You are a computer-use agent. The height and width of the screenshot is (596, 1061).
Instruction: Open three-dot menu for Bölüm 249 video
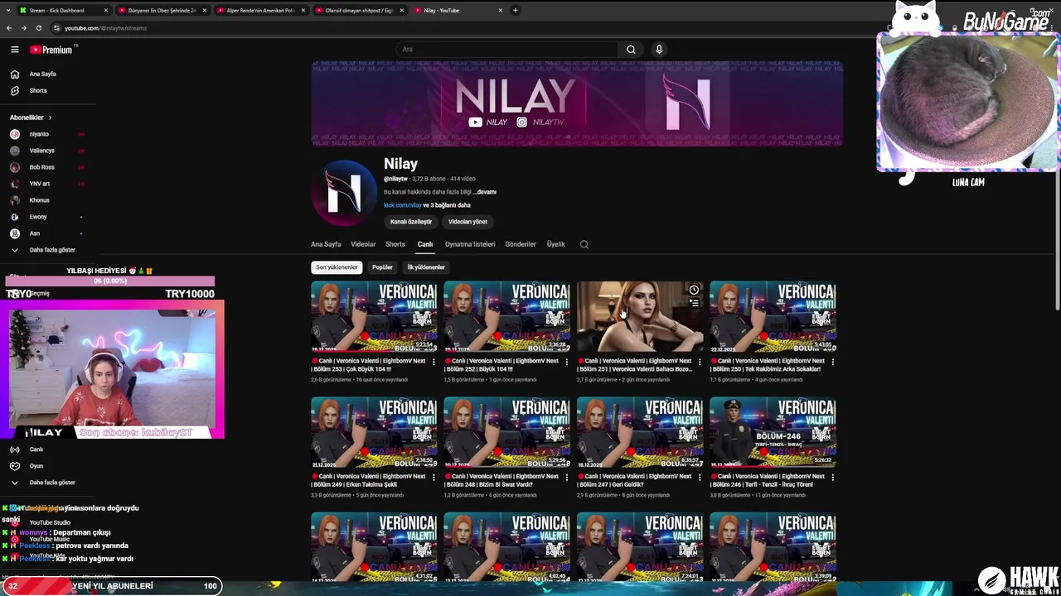(x=434, y=477)
